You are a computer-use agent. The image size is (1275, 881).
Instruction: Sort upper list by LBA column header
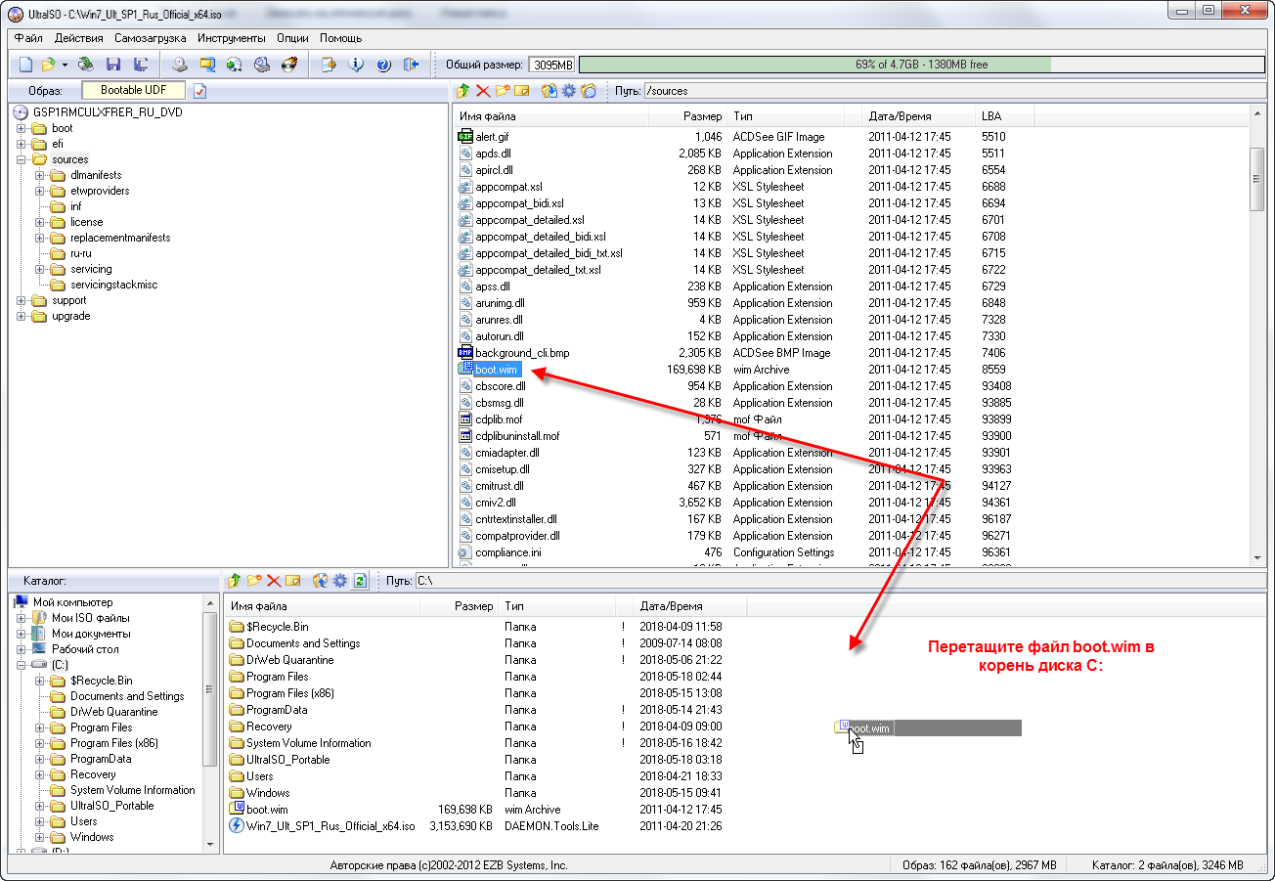pos(1005,116)
